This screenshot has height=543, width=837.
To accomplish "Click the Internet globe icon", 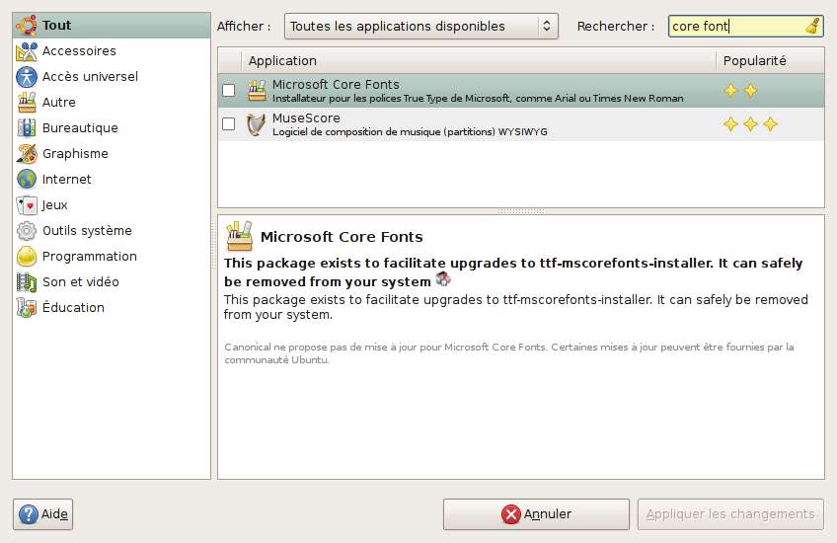I will coord(26,180).
